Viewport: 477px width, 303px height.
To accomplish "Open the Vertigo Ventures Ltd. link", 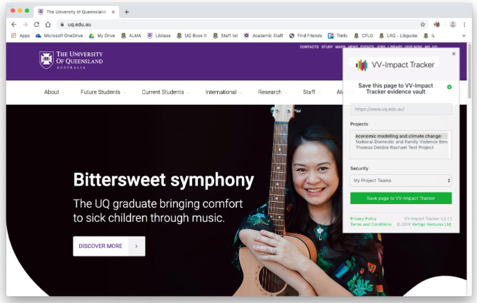I will click(x=432, y=224).
